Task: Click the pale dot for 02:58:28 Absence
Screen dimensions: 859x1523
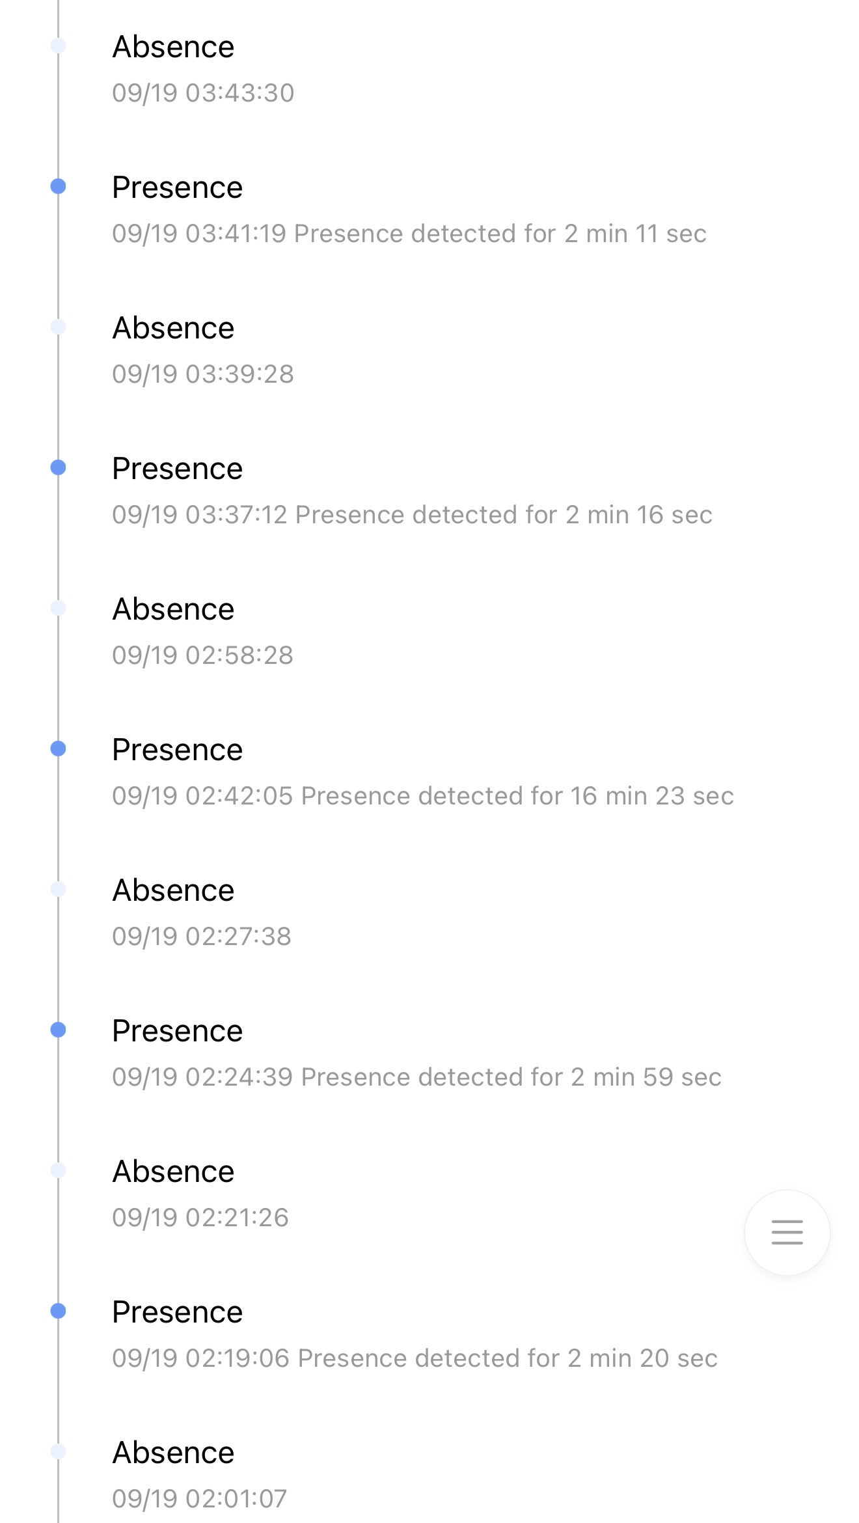Action: click(x=59, y=608)
